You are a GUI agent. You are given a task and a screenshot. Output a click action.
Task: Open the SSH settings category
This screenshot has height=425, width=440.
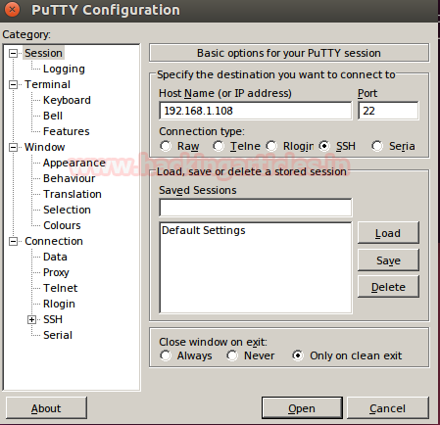[x=53, y=319]
